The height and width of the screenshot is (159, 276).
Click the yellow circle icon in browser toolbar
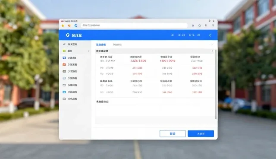coord(63,26)
